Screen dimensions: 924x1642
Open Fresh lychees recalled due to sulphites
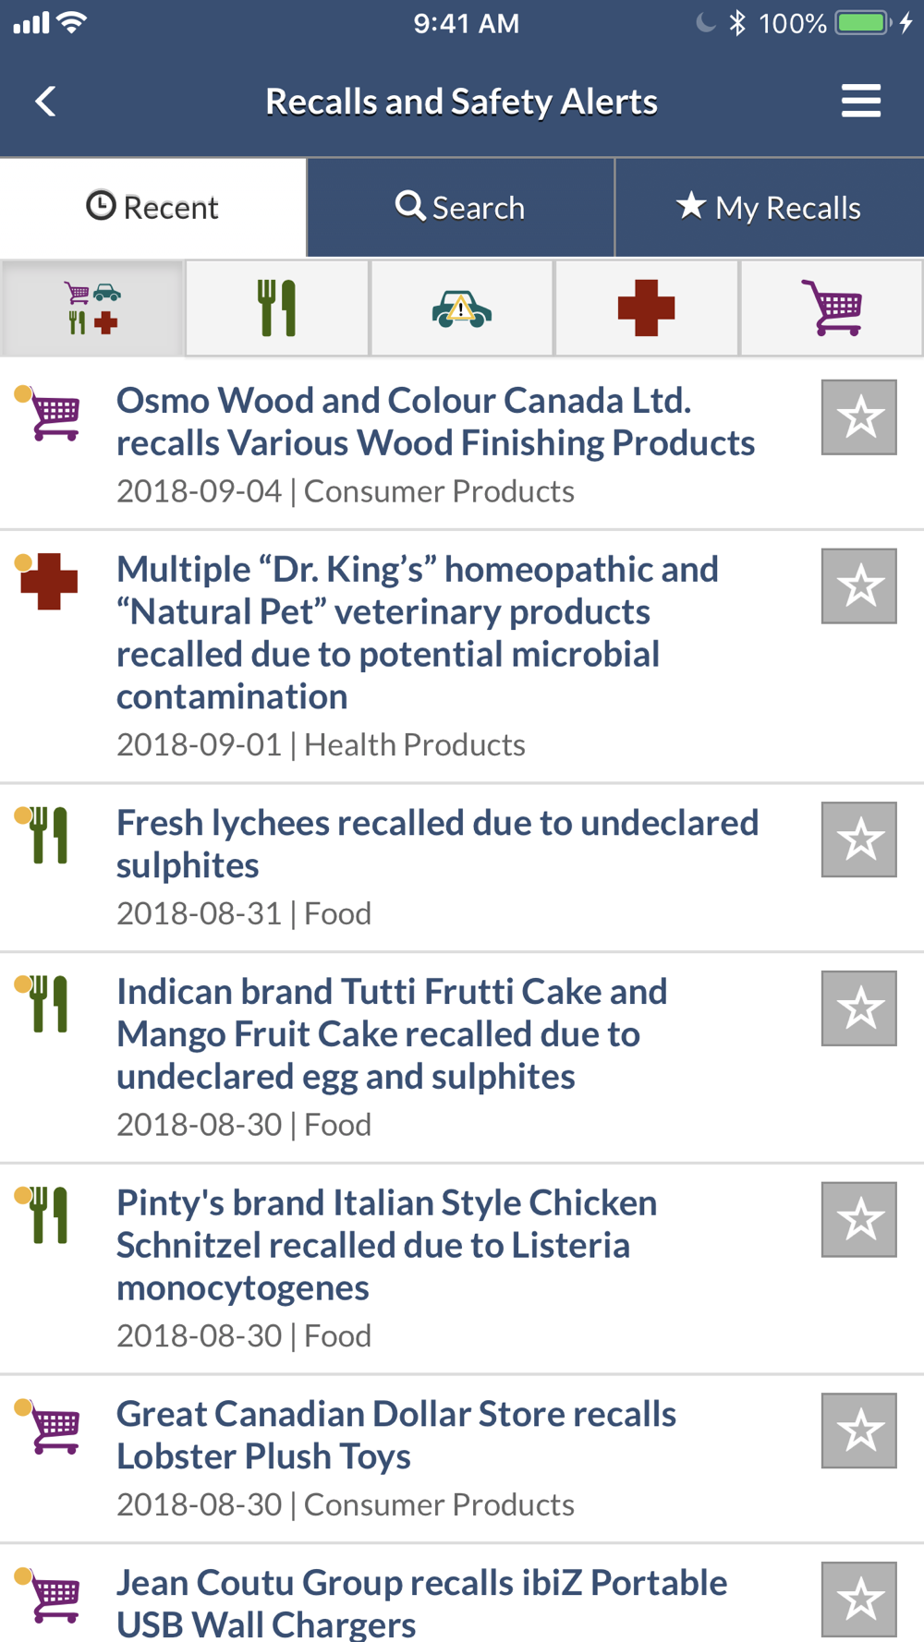[437, 844]
